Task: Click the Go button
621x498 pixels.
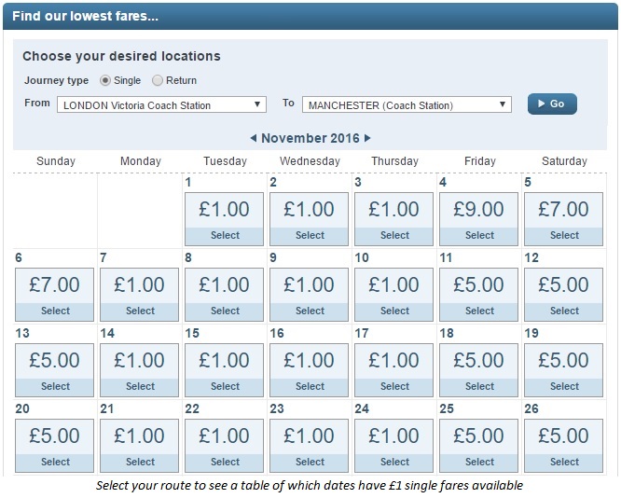Action: coord(552,104)
